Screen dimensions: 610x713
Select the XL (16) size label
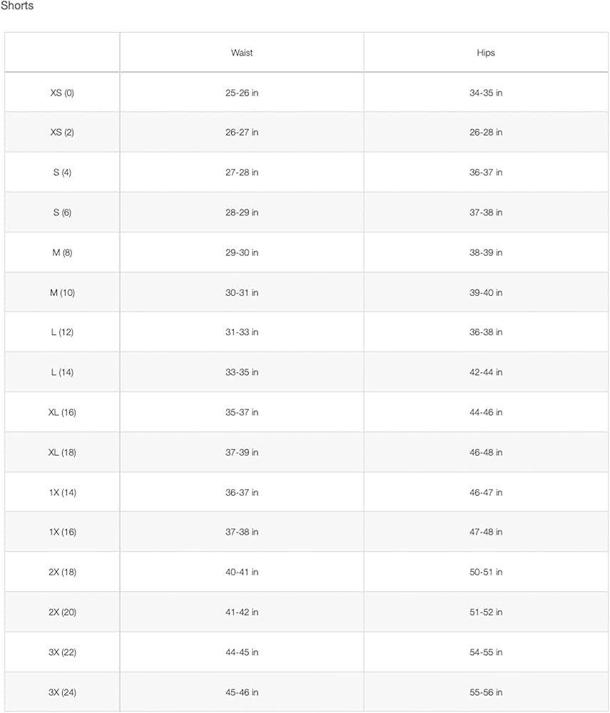coord(62,412)
